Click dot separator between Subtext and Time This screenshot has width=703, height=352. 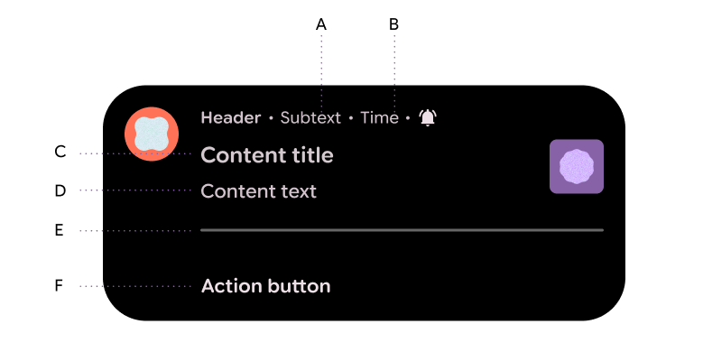[351, 118]
